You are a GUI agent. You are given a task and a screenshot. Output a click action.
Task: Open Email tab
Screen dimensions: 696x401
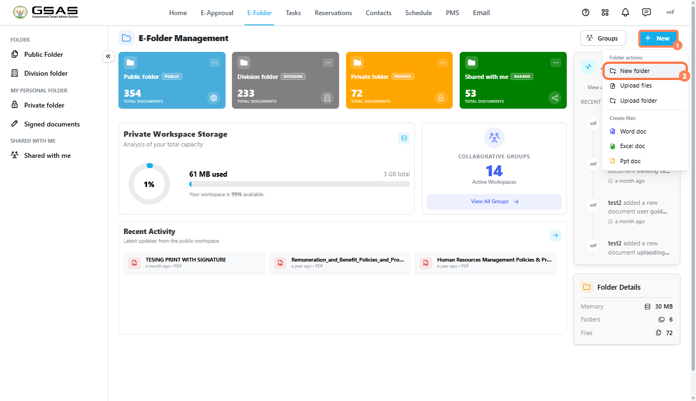click(x=481, y=13)
